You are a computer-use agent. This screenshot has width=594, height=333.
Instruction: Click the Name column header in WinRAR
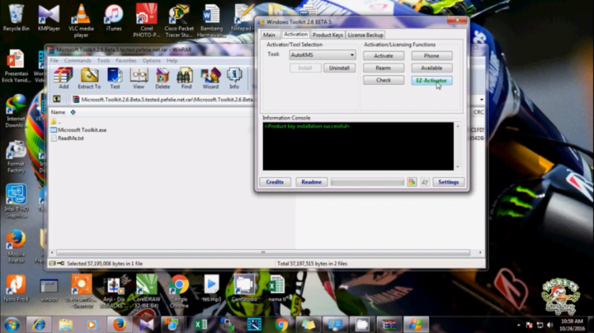click(x=58, y=112)
